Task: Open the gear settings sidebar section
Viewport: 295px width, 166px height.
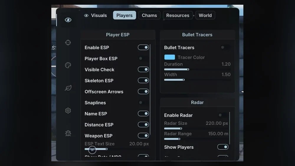Action: [68, 110]
